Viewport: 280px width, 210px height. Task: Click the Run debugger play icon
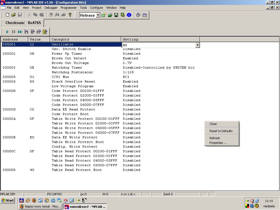(x=7, y=32)
